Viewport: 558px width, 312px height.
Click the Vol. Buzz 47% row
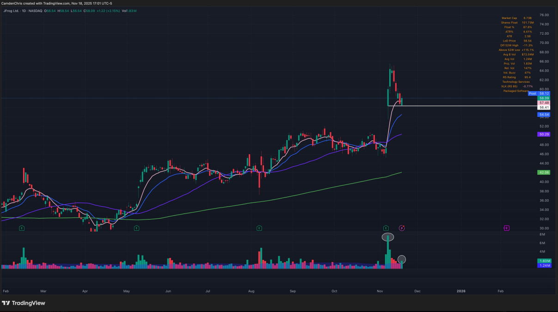point(517,73)
